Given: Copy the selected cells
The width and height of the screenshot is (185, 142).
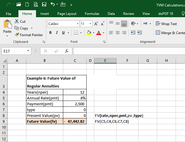Looking at the screenshot, I should point(21,28).
